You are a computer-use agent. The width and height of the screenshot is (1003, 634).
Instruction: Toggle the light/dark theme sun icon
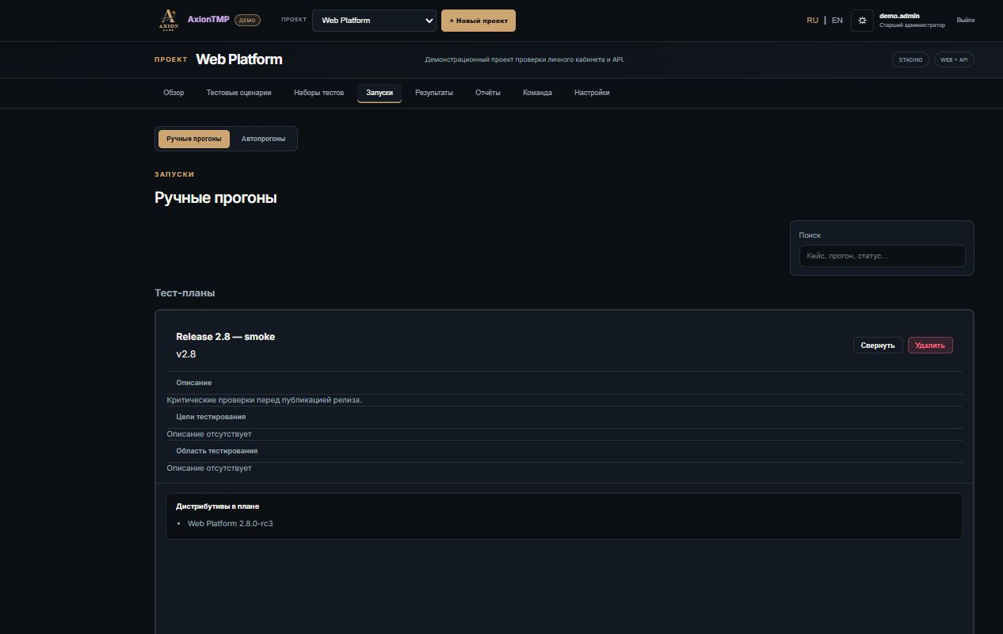click(x=862, y=21)
